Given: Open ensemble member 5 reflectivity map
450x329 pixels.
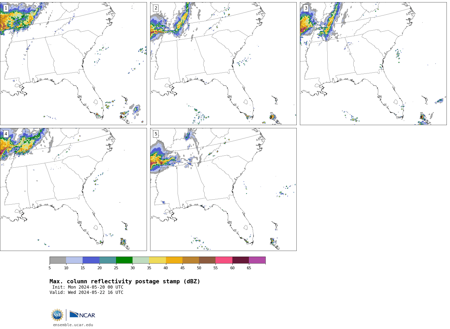Looking at the screenshot, I should tap(223, 189).
